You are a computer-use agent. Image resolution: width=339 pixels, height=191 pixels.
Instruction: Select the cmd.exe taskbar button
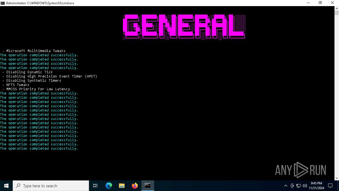pyautogui.click(x=148, y=186)
